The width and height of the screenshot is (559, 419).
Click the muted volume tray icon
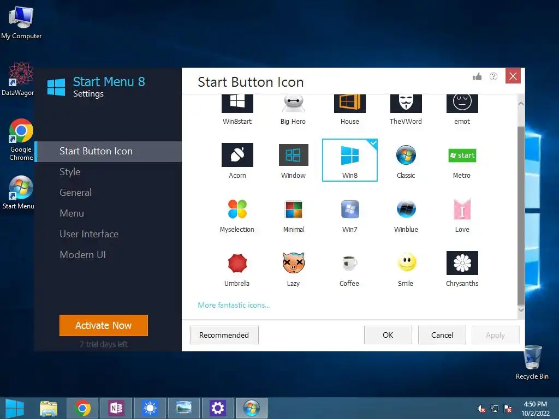(x=481, y=409)
